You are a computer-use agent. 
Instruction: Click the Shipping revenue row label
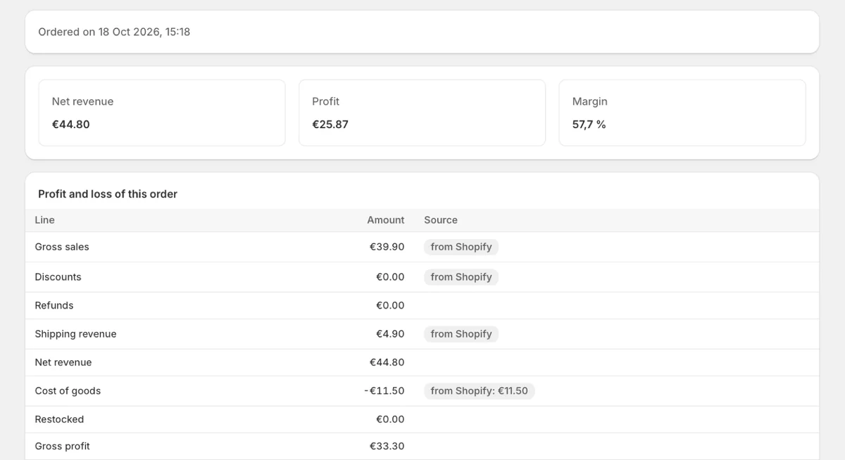[x=75, y=334]
